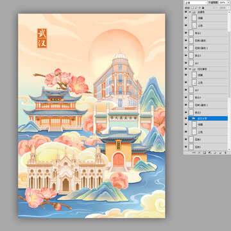Viewport: 231px width, 231px height.
Task: Click the delete layer trash icon
Action: tap(225, 153)
